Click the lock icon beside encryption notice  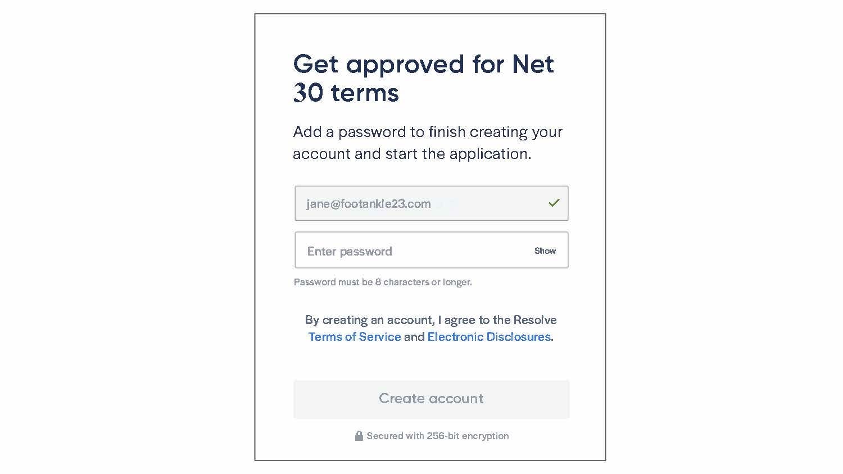click(359, 436)
